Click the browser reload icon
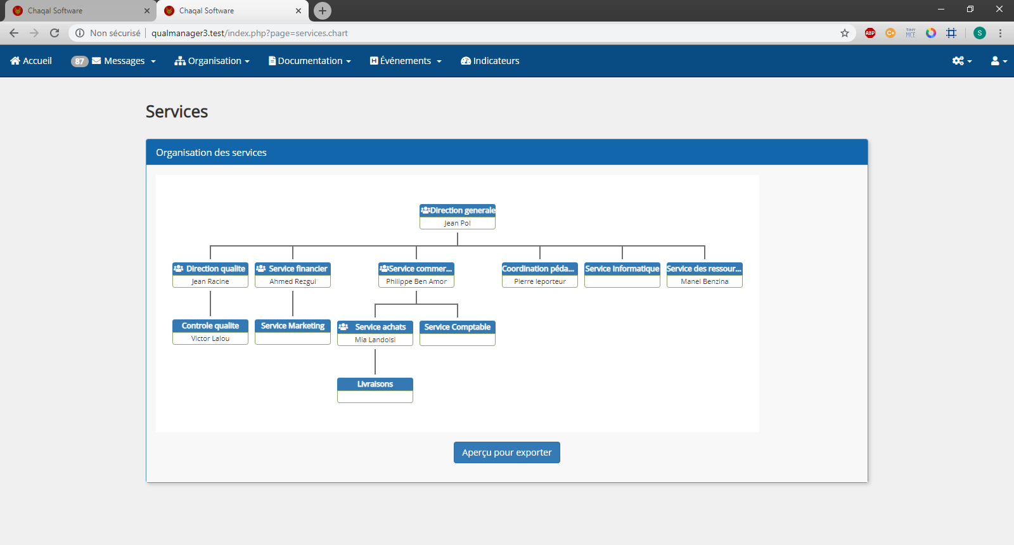The height and width of the screenshot is (545, 1014). click(x=55, y=33)
